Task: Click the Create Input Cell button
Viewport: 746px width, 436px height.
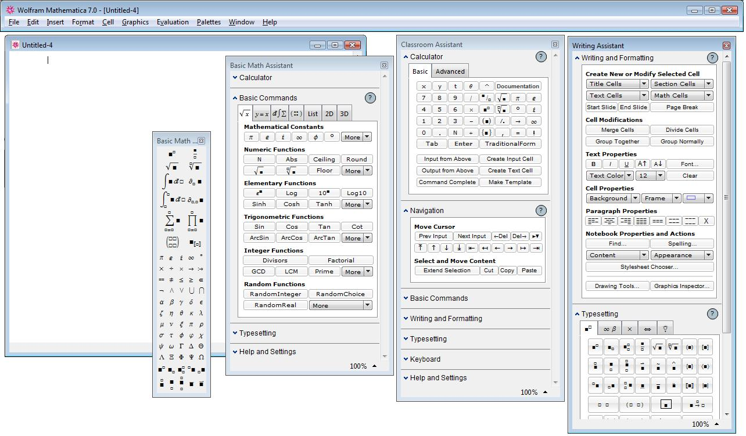Action: 510,159
